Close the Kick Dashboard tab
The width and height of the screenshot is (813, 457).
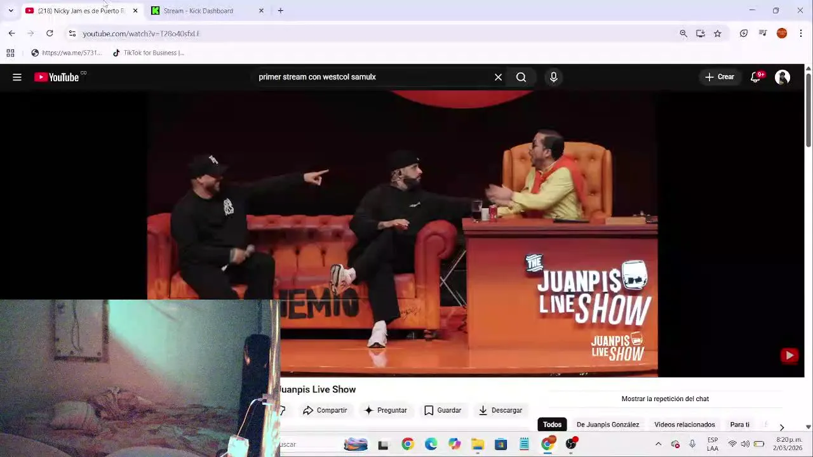(x=261, y=11)
